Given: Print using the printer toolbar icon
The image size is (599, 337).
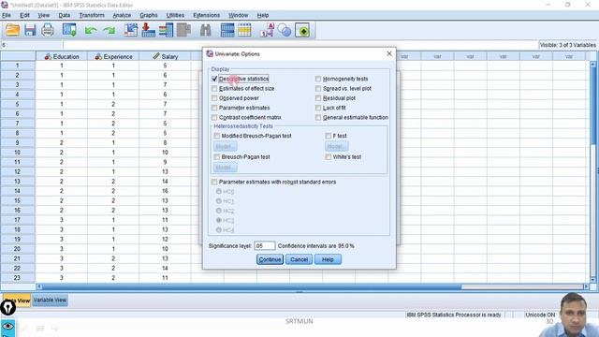Looking at the screenshot, I should click(x=48, y=30).
